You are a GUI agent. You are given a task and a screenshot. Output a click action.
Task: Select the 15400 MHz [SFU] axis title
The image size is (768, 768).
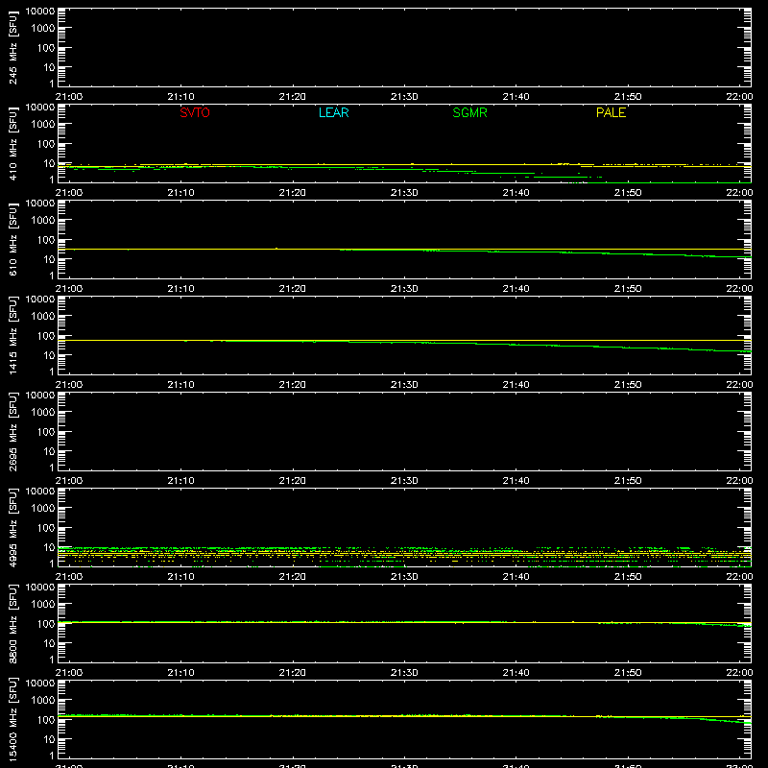tap(12, 719)
